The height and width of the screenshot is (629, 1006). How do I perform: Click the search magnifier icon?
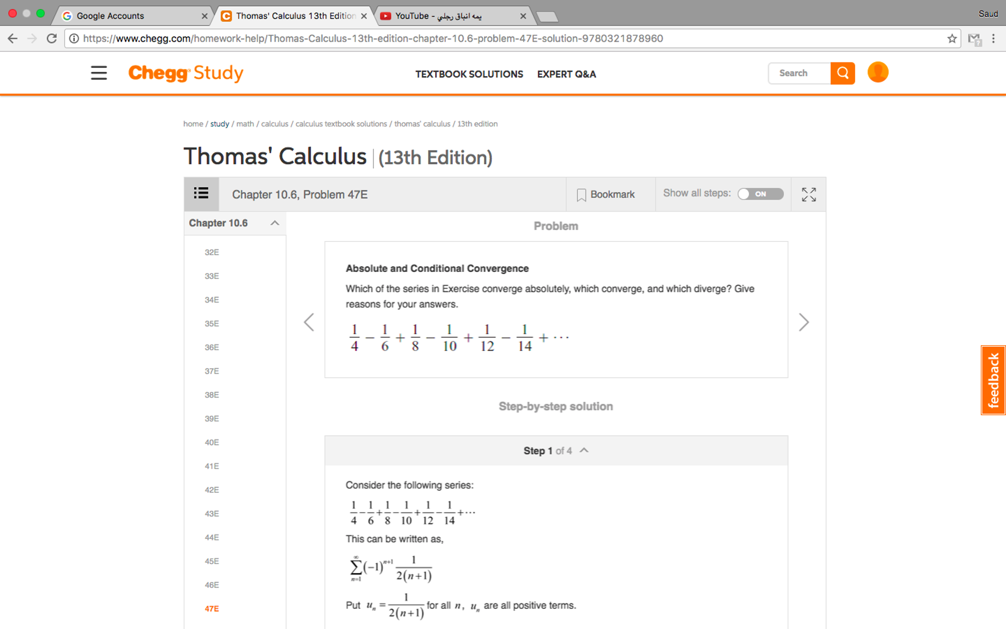[842, 73]
